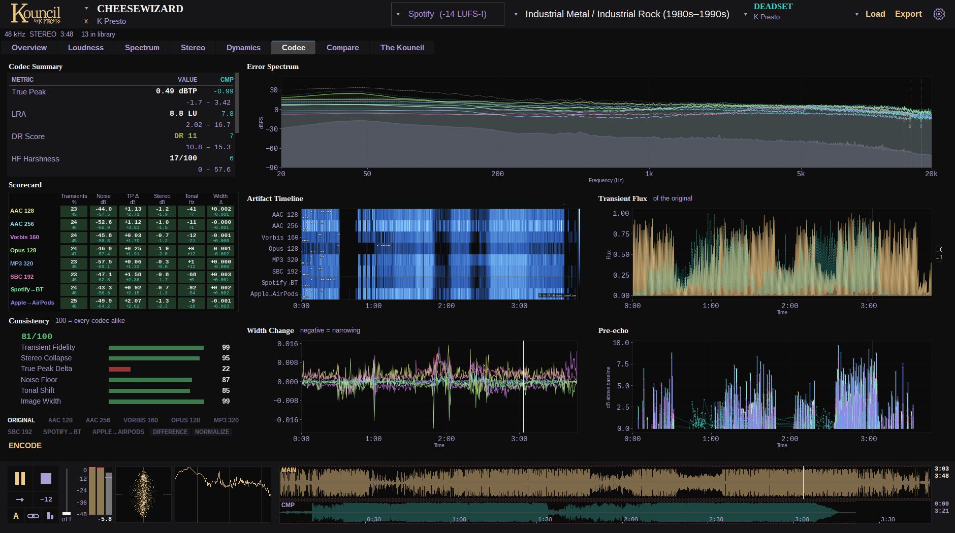Image resolution: width=955 pixels, height=533 pixels.
Task: Open the DEADSET reference track dropdown
Action: click(x=746, y=14)
